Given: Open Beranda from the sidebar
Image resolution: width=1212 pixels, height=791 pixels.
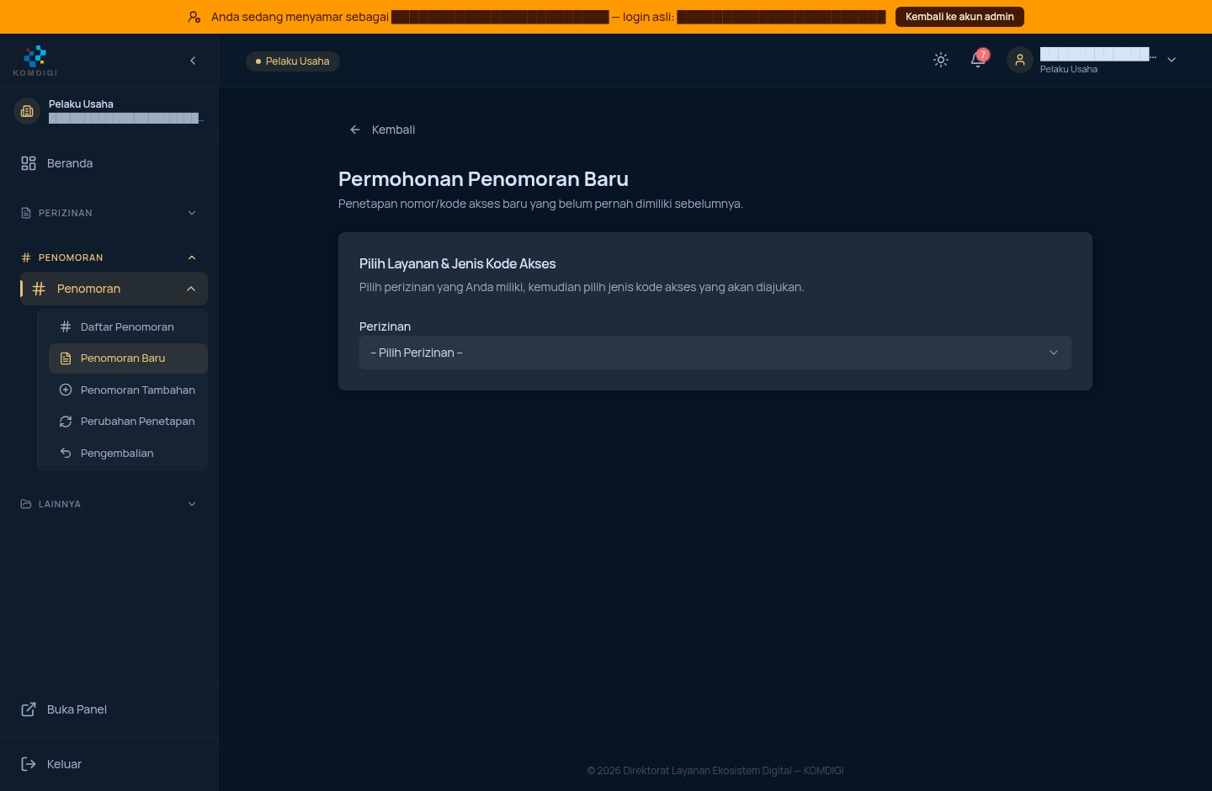Looking at the screenshot, I should tap(109, 163).
